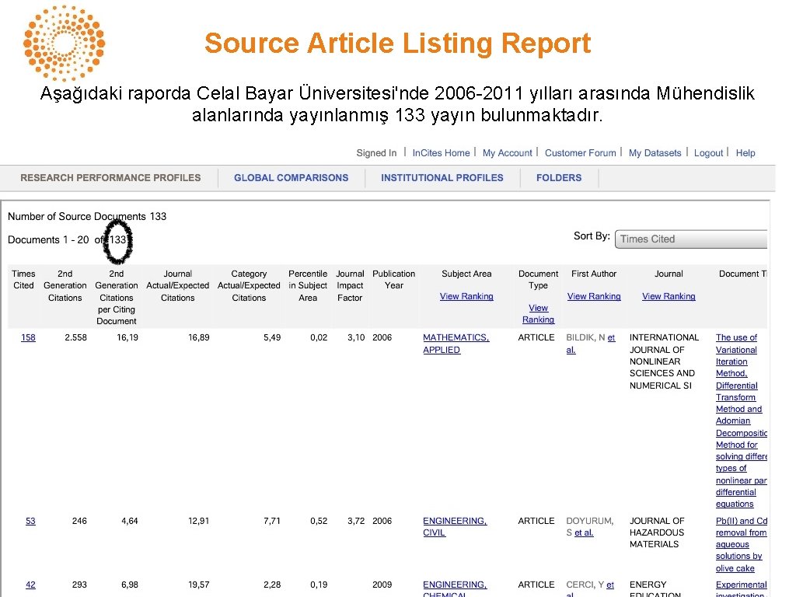Click et al. link beside BILDIK, N

pos(591,344)
